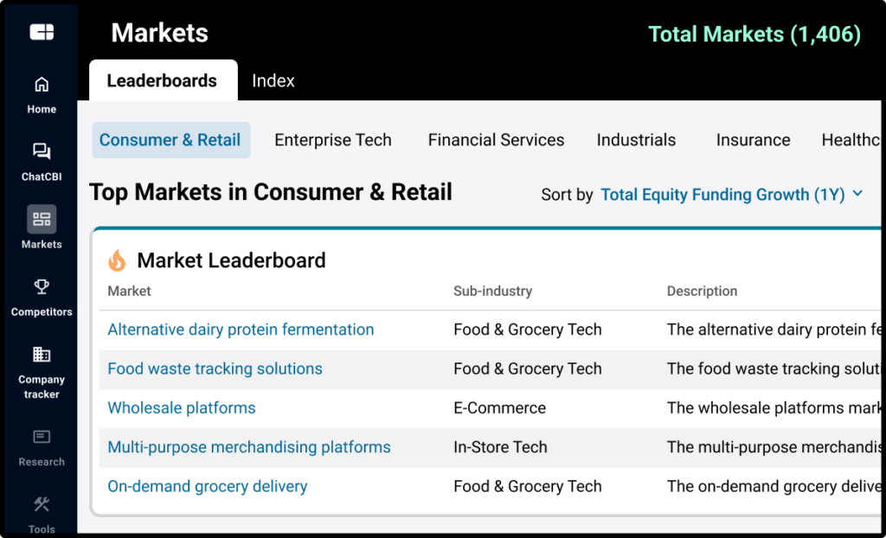Open ChatCBI chat icon
886x538 pixels.
(42, 152)
